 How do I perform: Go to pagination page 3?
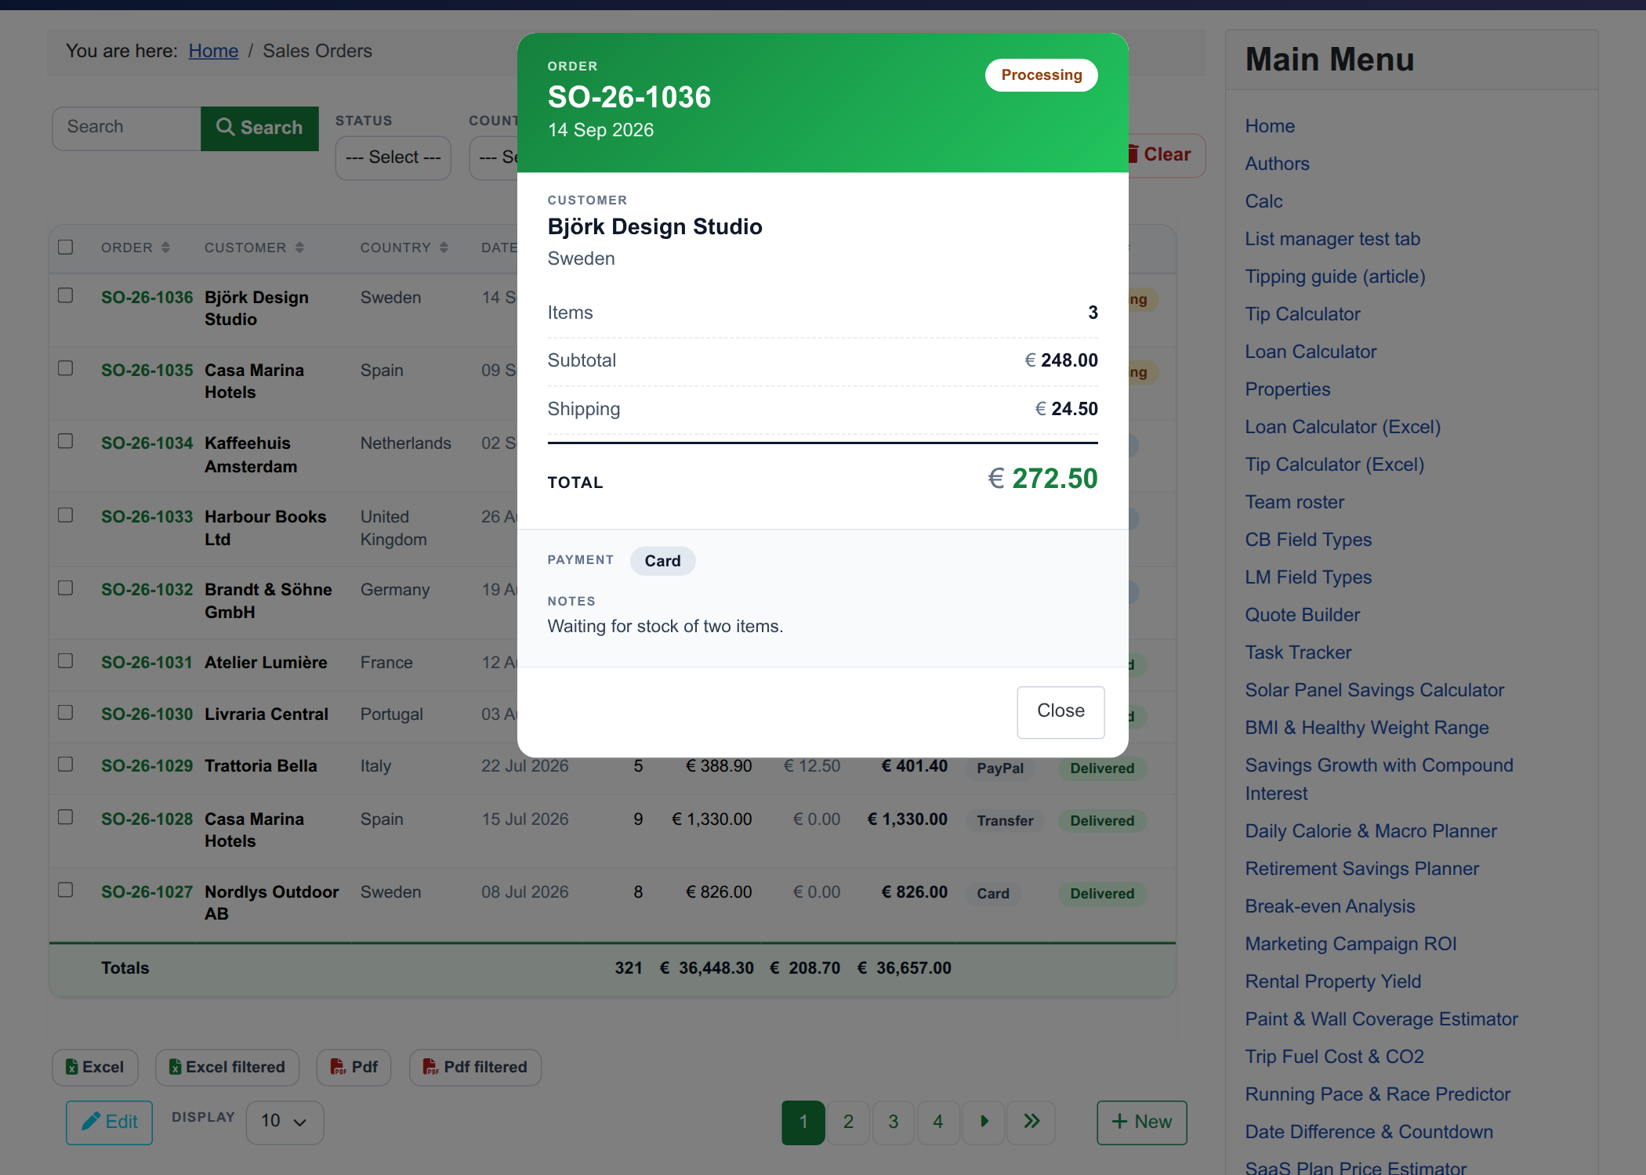(x=893, y=1123)
